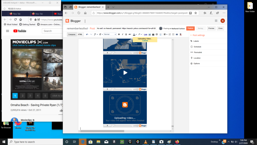This screenshot has height=145, width=257.
Task: Create a bulleted list in post
Action: (x=173, y=34)
